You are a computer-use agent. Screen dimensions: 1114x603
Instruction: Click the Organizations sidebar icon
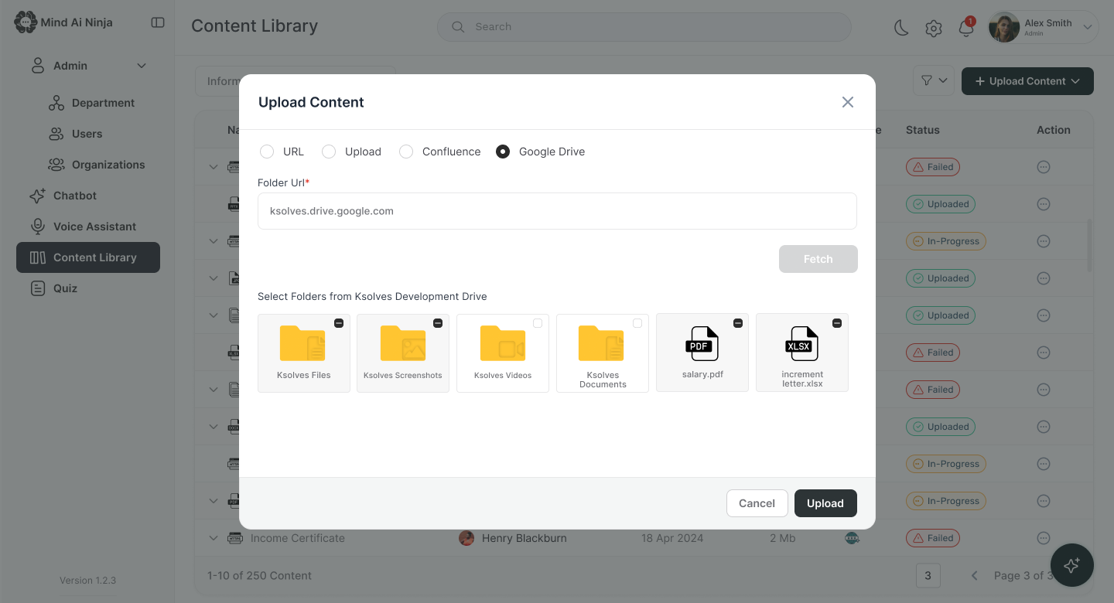(x=56, y=165)
